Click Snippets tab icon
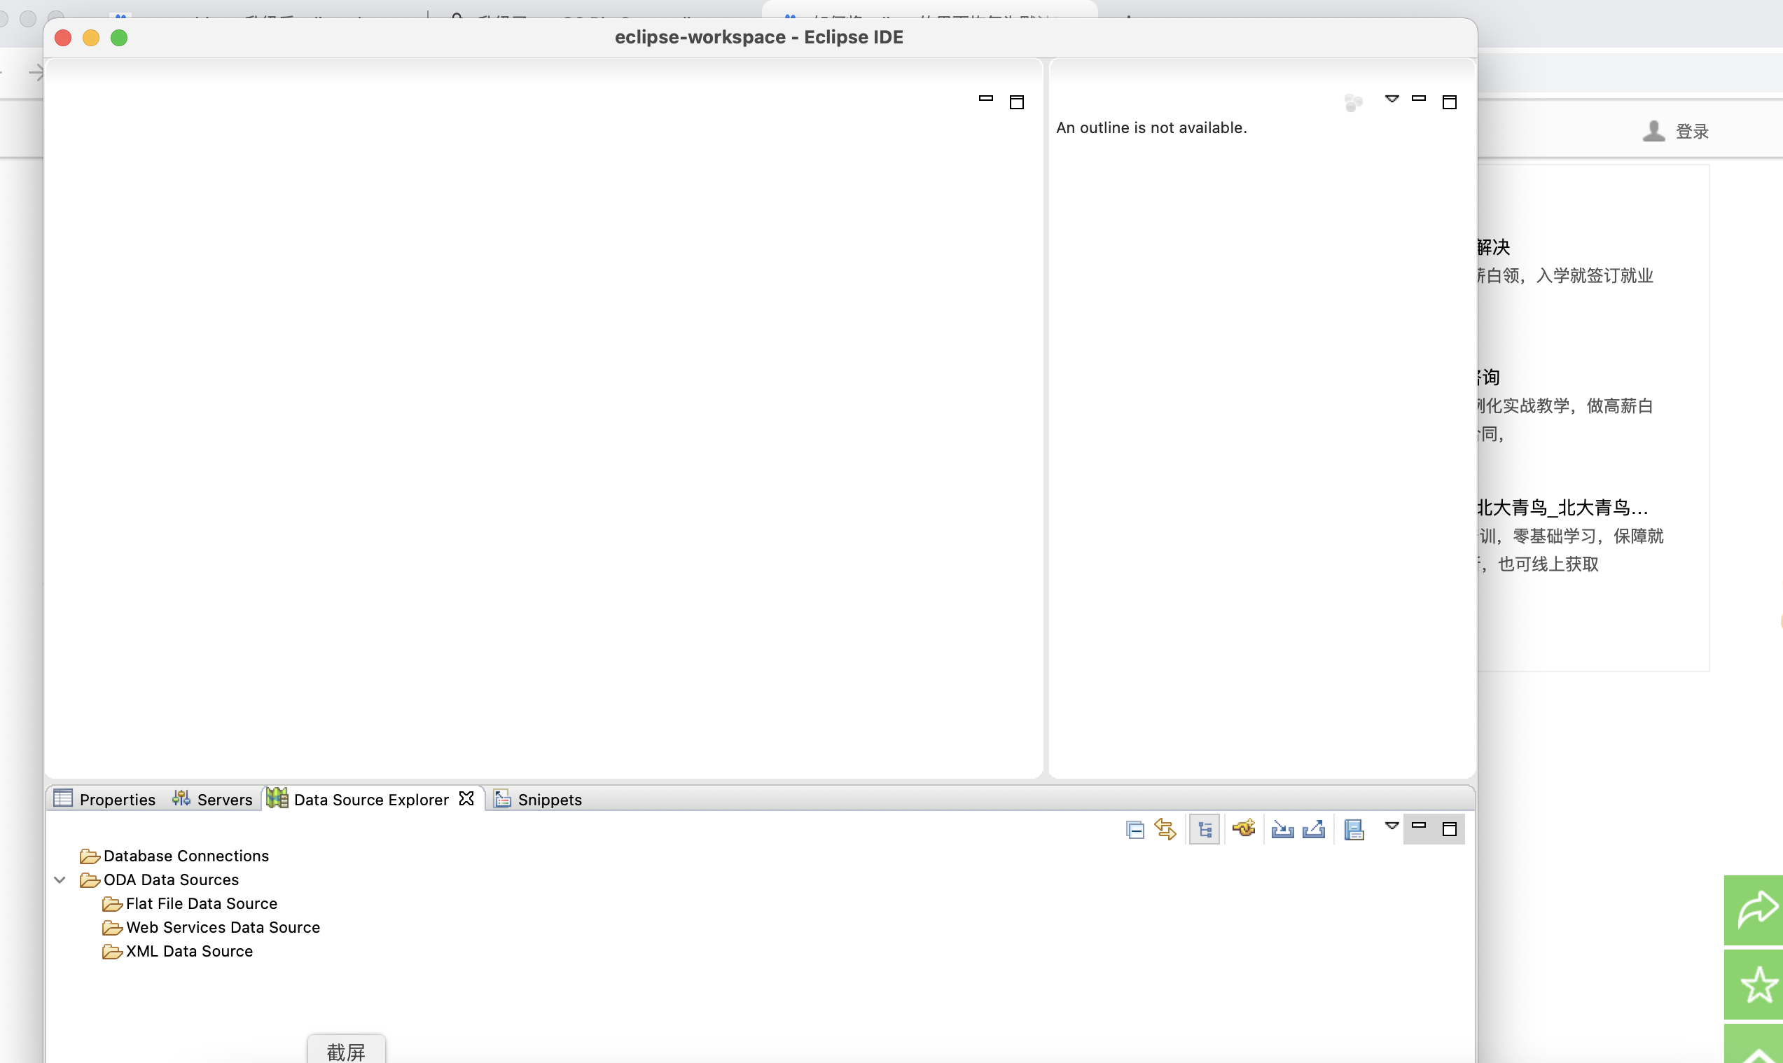Screen dimensions: 1783x1063 [502, 798]
